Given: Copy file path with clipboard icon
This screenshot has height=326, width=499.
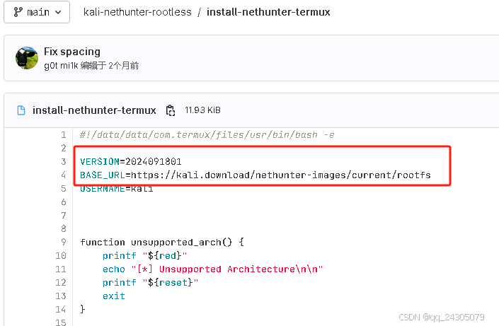Looking at the screenshot, I should 171,110.
